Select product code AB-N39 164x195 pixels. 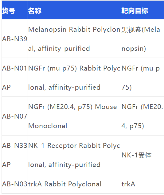pos(15,39)
